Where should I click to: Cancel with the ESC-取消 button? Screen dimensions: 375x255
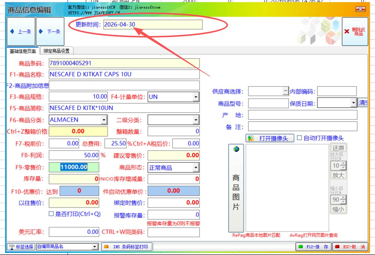coord(350,247)
